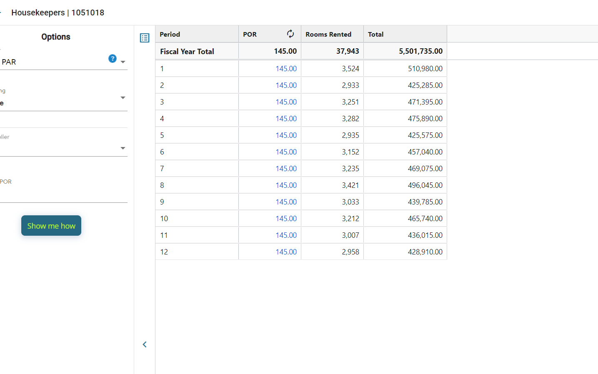The width and height of the screenshot is (598, 374).
Task: Click the POR value in period 10 row
Action: [286, 219]
